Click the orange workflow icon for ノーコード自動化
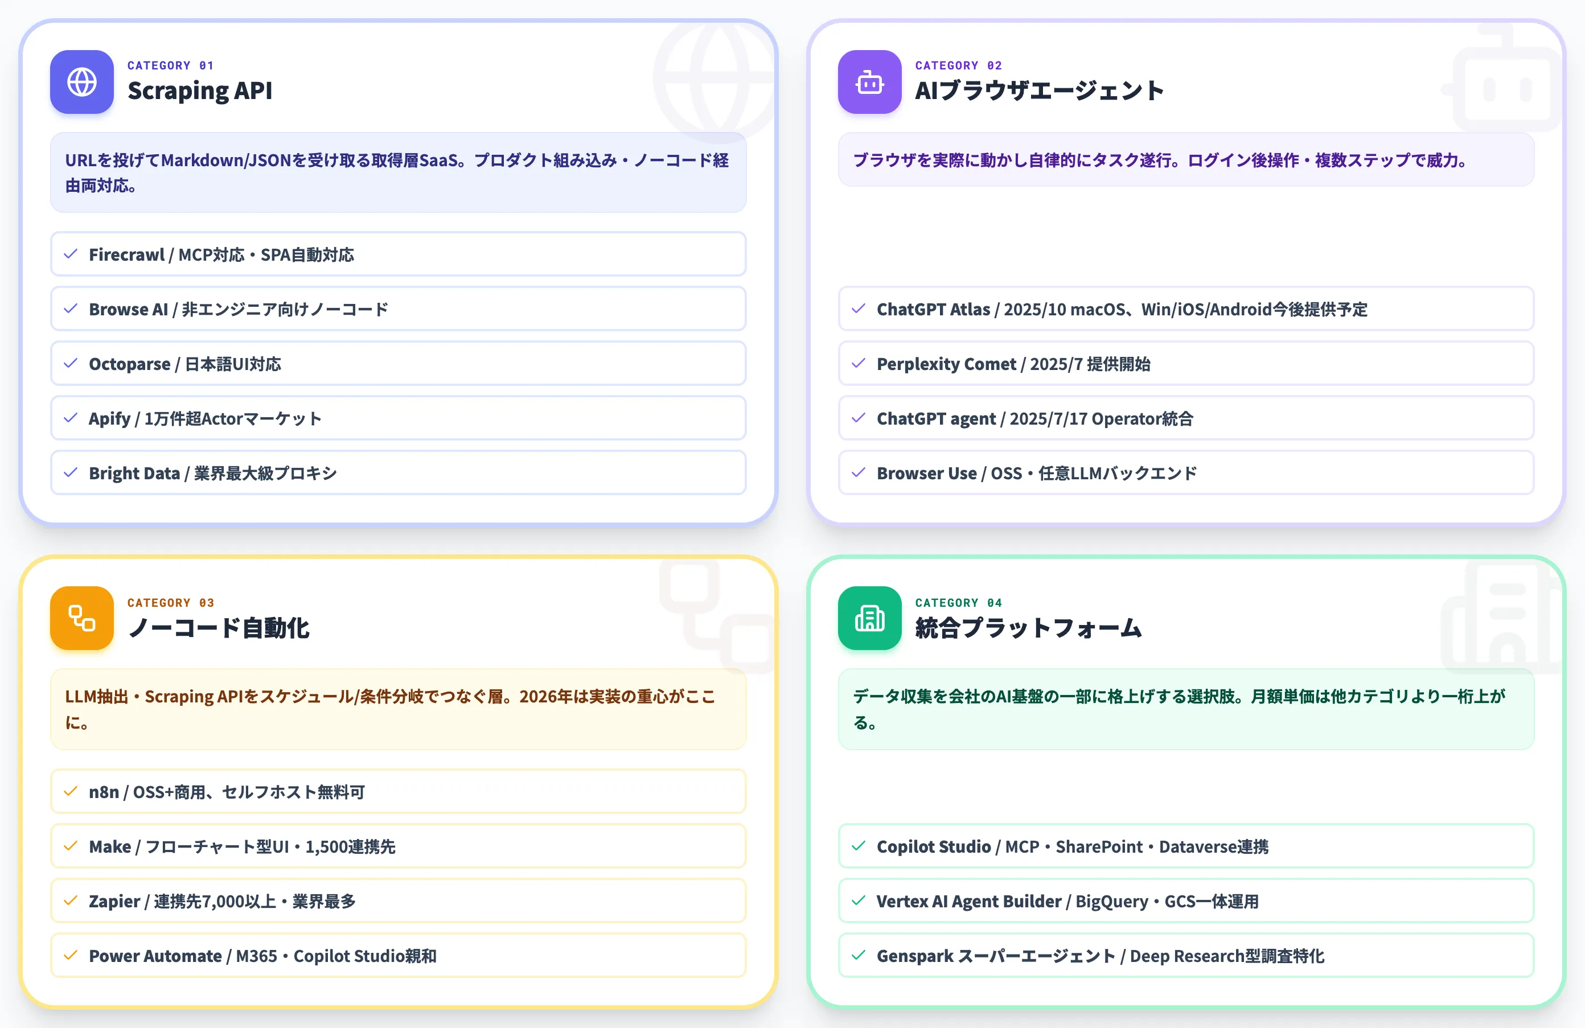This screenshot has height=1028, width=1585. (x=82, y=618)
